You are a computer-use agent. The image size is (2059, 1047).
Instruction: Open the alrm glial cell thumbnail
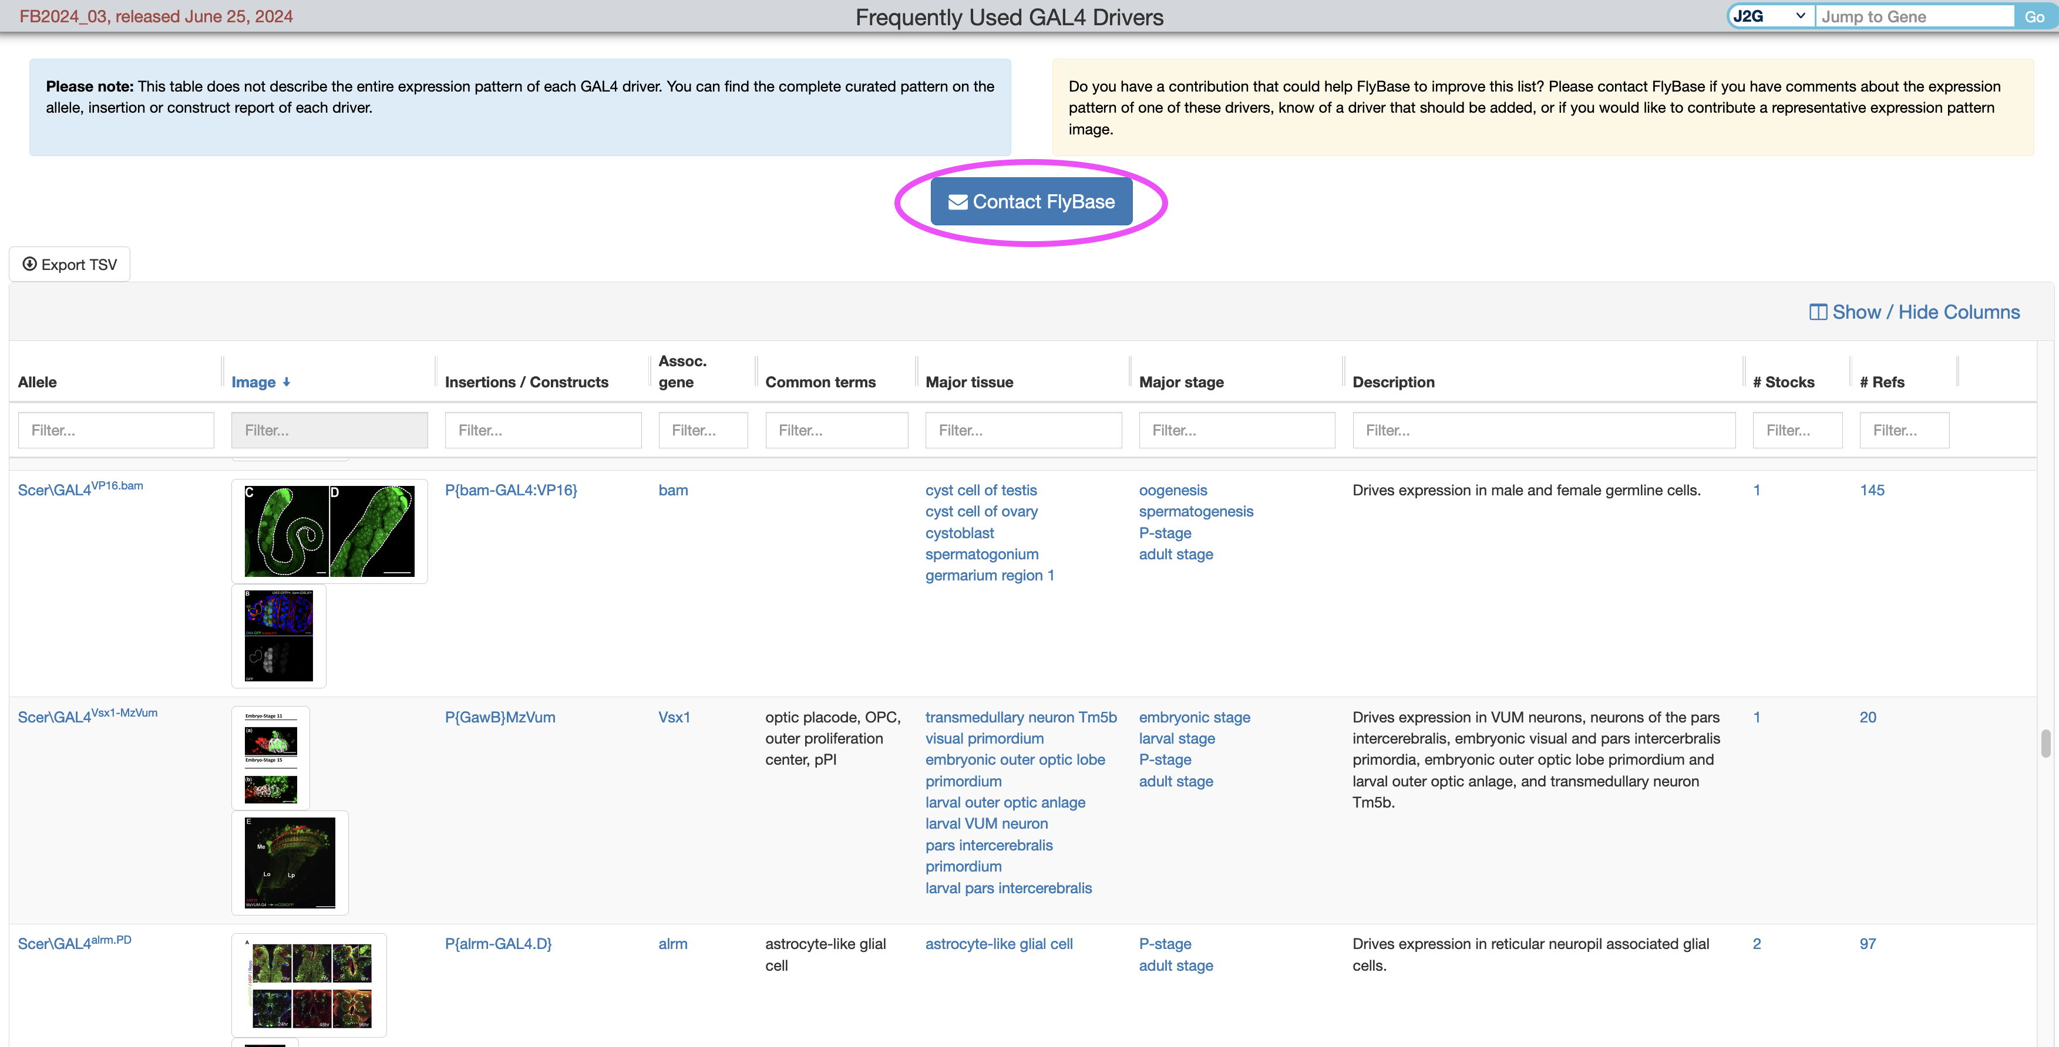(308, 984)
